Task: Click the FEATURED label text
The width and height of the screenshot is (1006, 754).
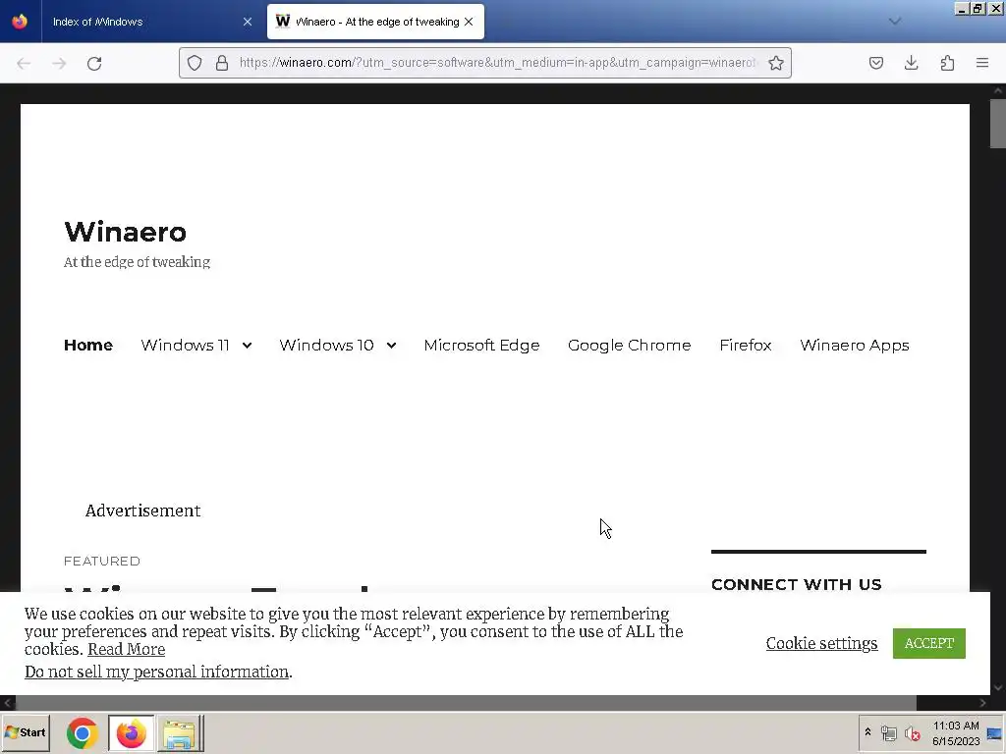Action: point(101,561)
